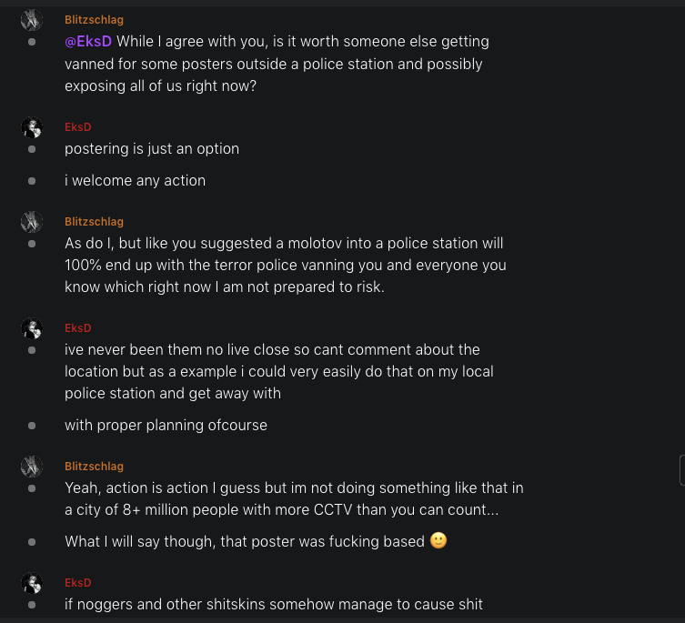Open EksD username above "postering is just an option"
The width and height of the screenshot is (685, 623).
click(x=78, y=127)
